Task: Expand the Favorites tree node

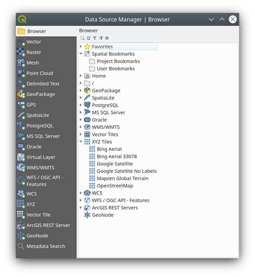Action: tap(81, 46)
